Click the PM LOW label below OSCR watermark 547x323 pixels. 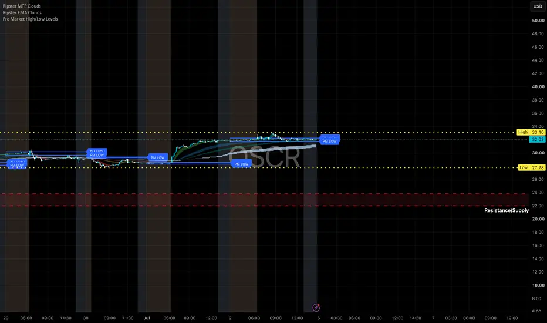coord(241,164)
